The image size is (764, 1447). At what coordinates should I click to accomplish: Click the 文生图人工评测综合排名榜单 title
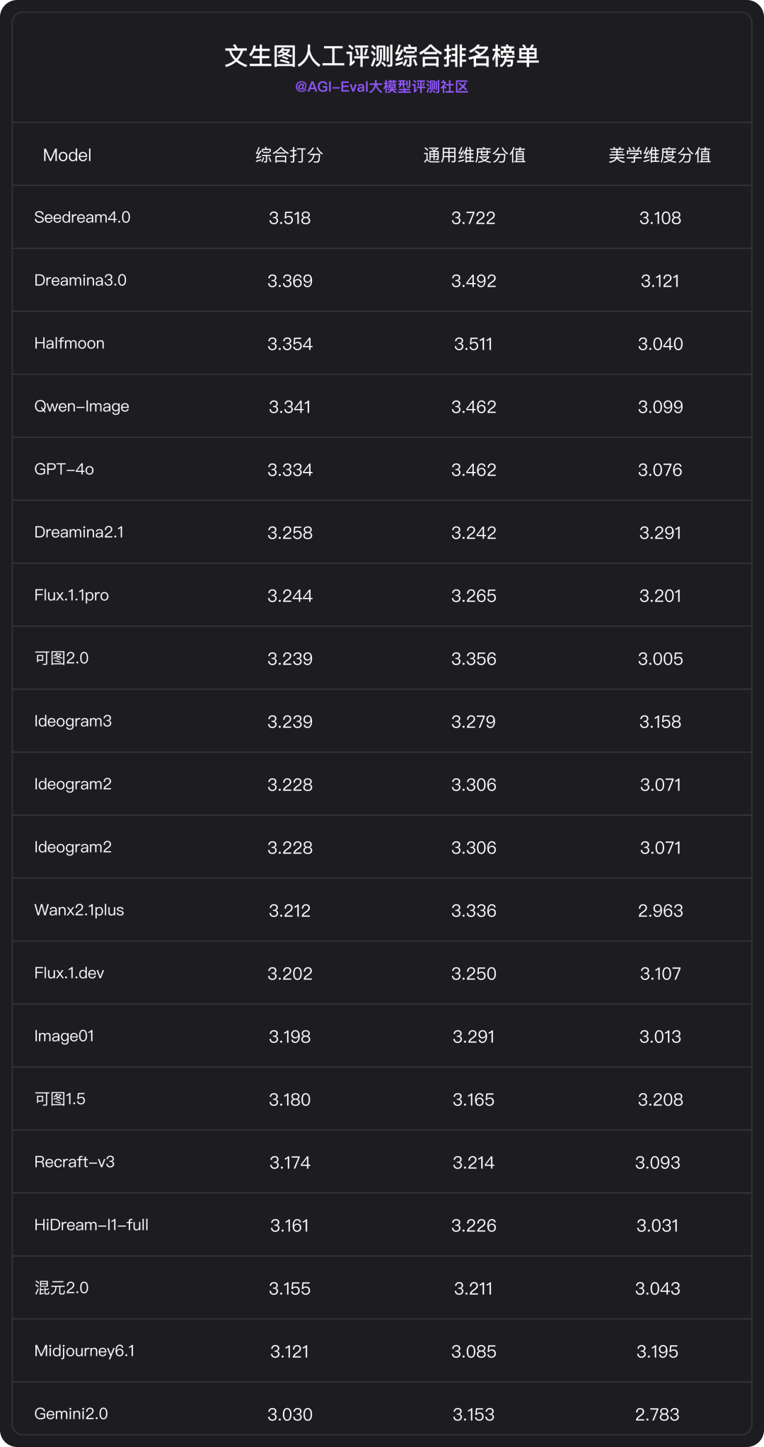click(381, 56)
